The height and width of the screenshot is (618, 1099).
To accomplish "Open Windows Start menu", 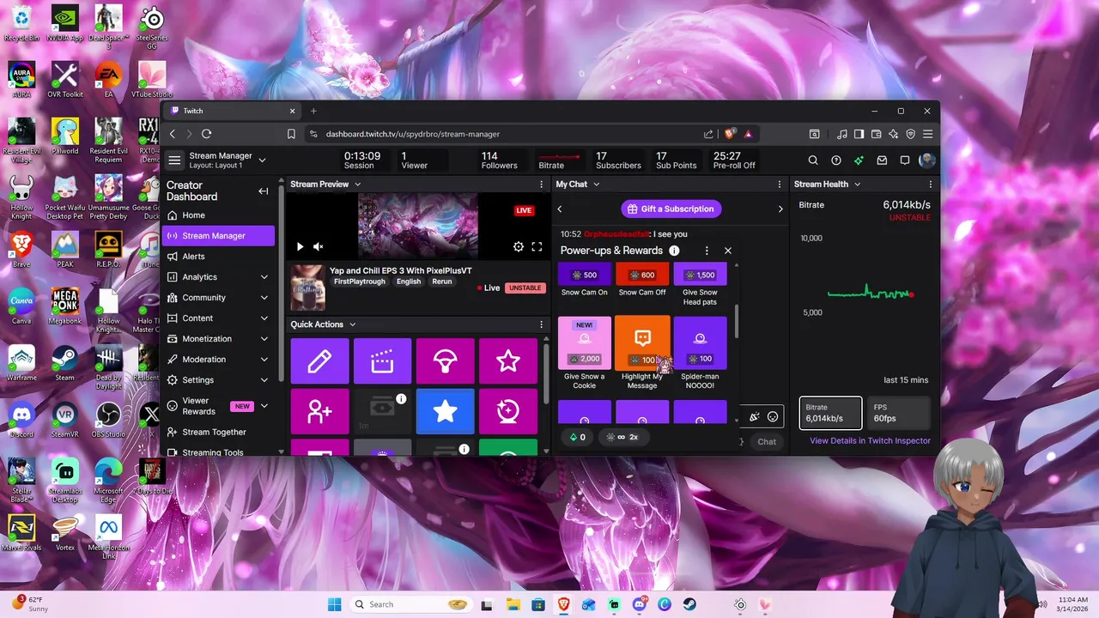I will point(334,604).
